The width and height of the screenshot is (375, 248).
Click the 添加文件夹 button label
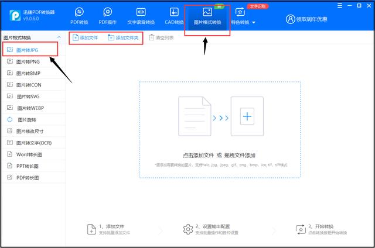point(127,37)
